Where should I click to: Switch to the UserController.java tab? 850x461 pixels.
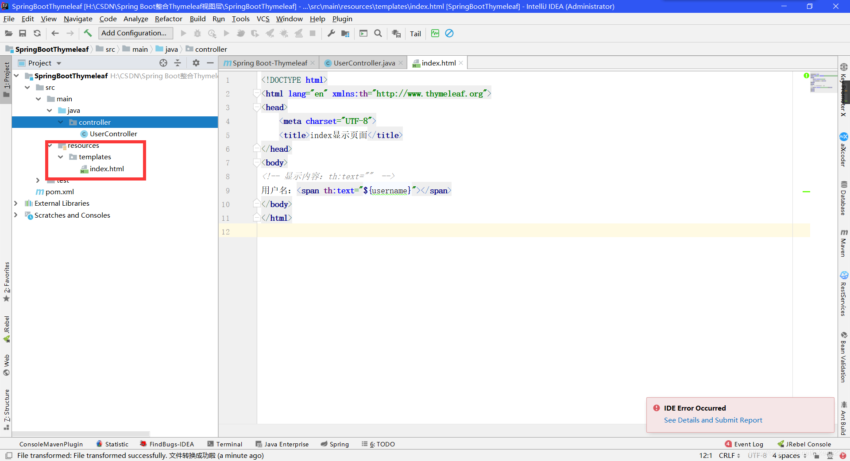[364, 63]
